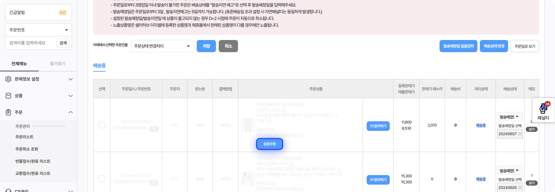
Task: Select the 전체메뉴 tab
Action: click(x=19, y=64)
